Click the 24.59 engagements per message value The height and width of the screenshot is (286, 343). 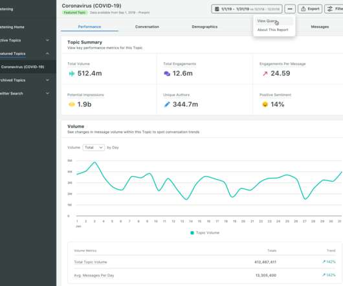coord(280,74)
